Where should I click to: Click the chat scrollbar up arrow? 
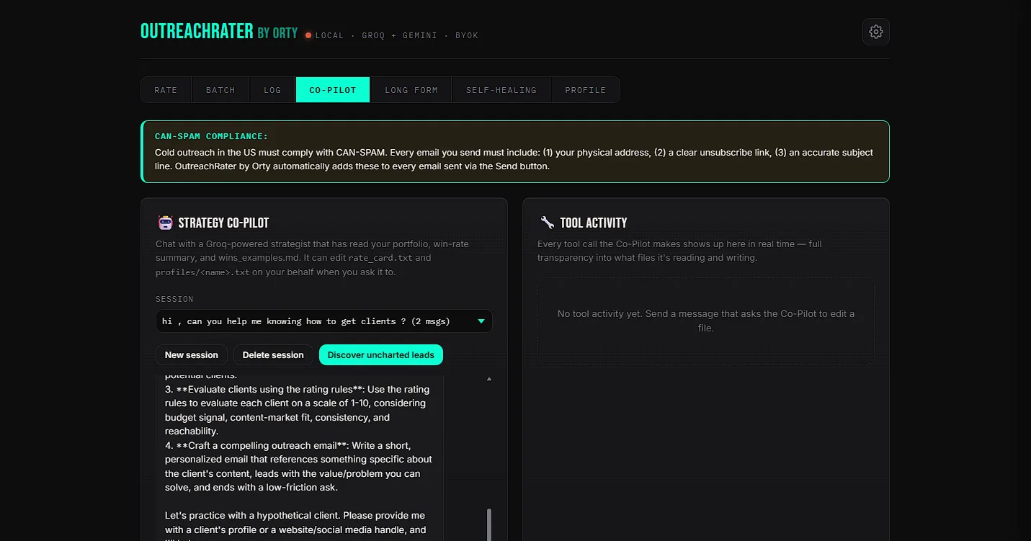(489, 379)
